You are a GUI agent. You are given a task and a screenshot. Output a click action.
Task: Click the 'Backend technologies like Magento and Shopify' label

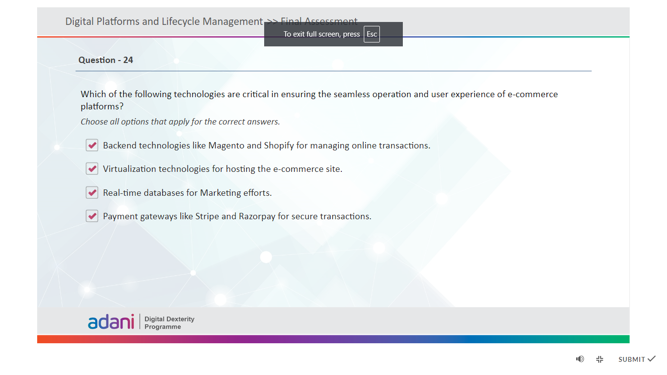pos(267,146)
